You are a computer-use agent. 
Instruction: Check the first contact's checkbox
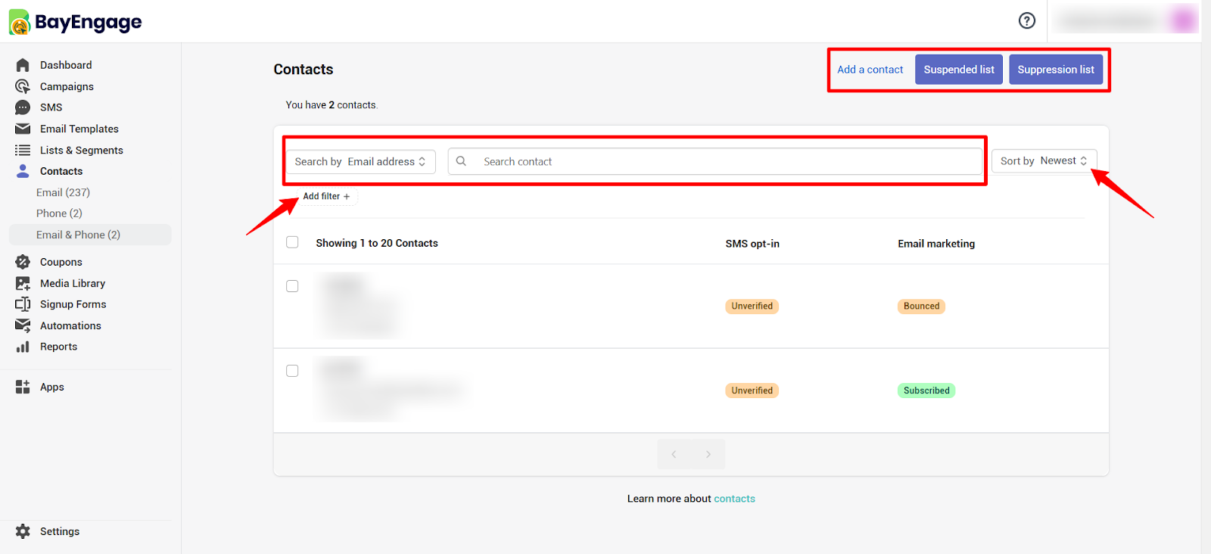point(292,286)
